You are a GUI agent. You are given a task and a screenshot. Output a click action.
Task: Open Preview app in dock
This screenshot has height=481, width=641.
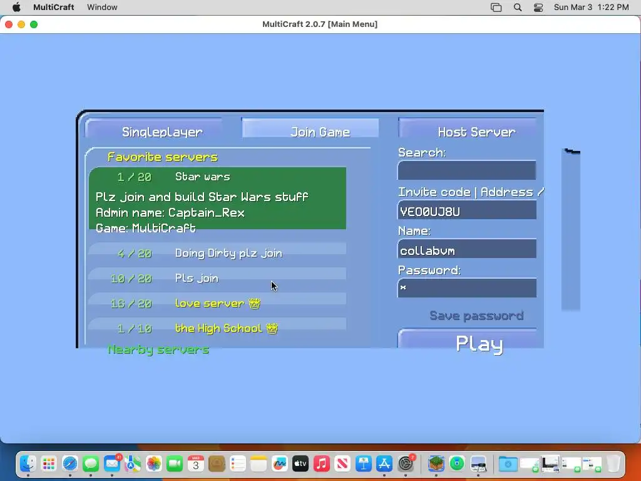click(478, 463)
